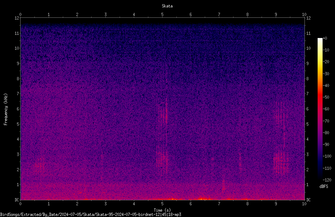Click '10' on the bottom time axis
This screenshot has height=217, width=335.
click(304, 204)
